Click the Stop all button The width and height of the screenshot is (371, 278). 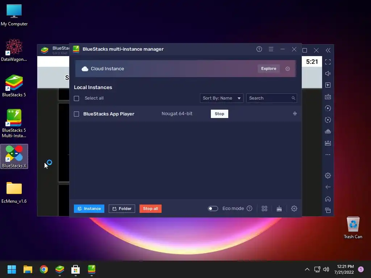[x=150, y=208]
